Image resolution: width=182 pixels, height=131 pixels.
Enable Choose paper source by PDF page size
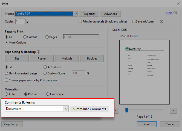(7, 80)
